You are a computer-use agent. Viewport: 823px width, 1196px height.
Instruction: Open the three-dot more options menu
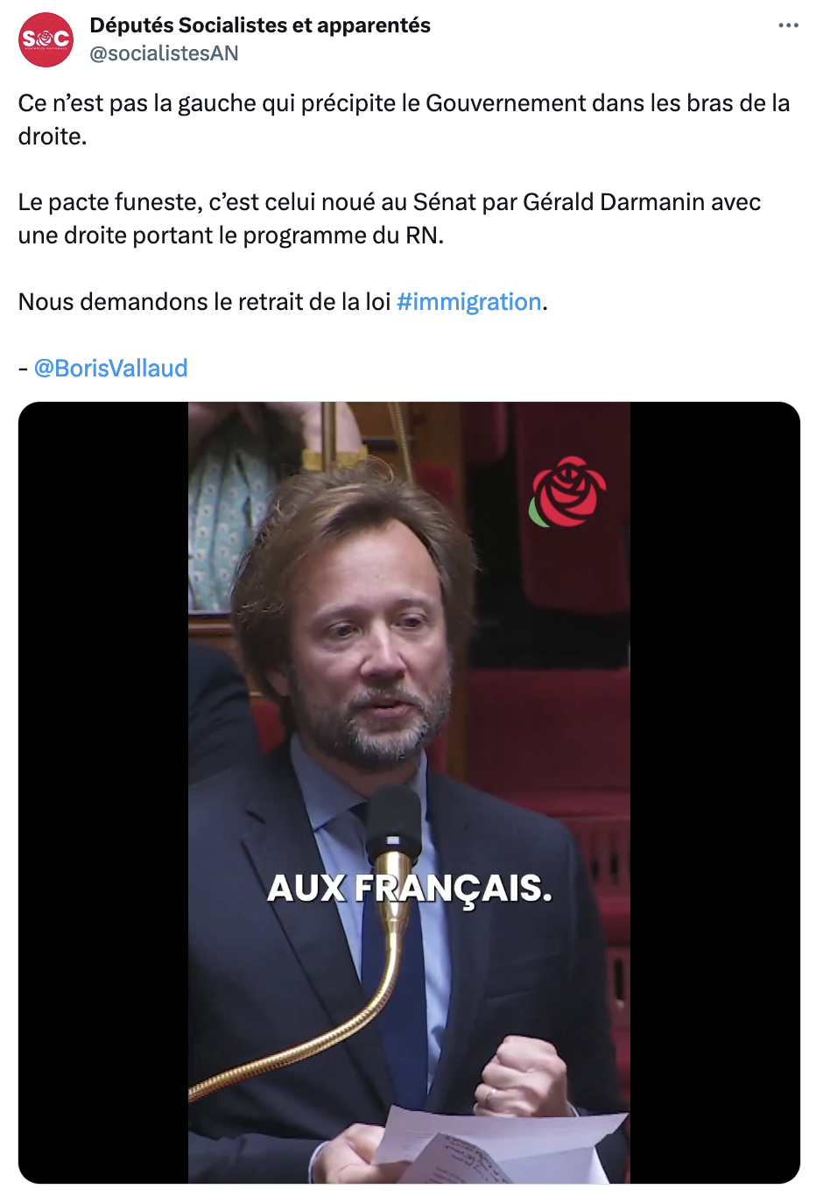(788, 25)
